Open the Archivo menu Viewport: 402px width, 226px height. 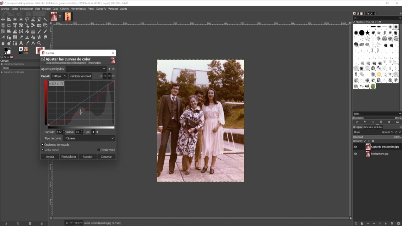[5, 9]
